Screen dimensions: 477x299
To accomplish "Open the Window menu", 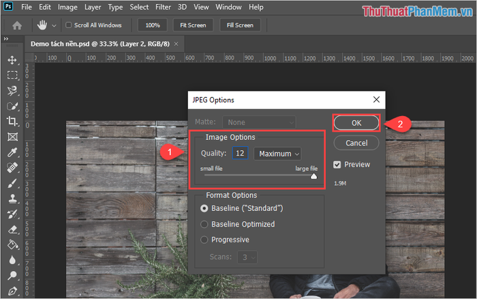I will (x=228, y=7).
